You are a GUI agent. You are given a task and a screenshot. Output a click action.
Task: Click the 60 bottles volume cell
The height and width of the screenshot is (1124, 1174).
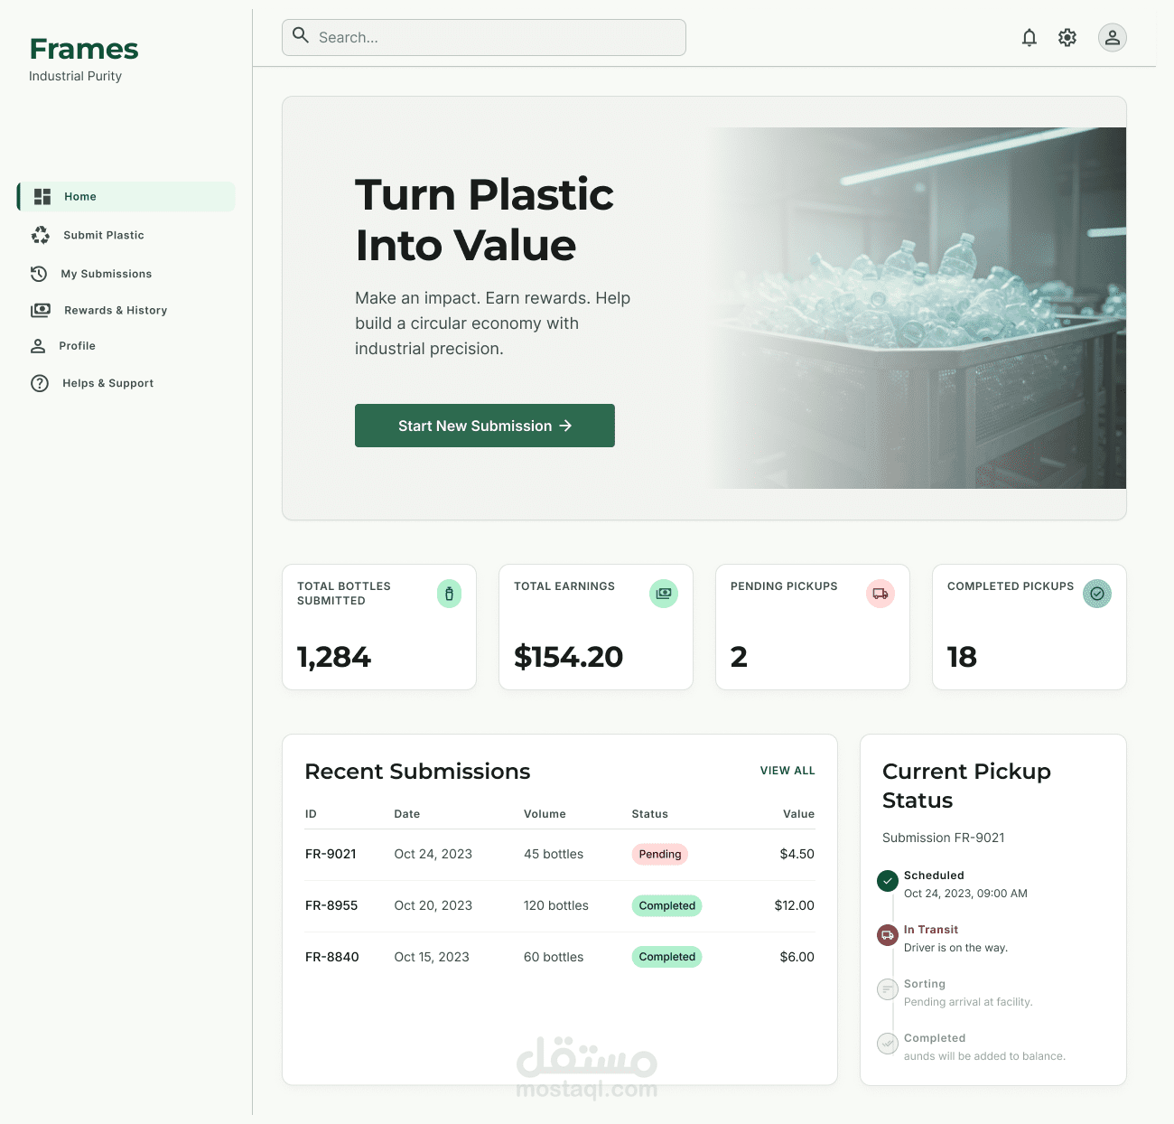[554, 957]
